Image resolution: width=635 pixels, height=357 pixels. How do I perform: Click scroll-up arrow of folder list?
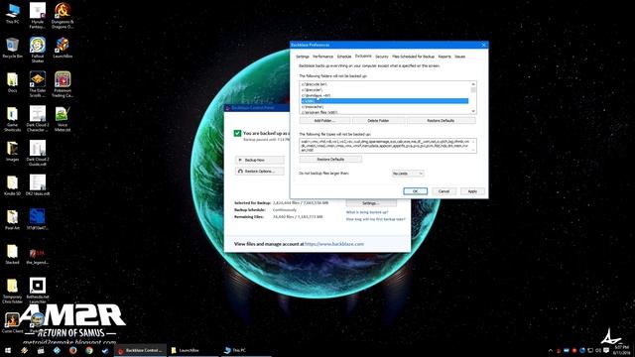tap(473, 84)
